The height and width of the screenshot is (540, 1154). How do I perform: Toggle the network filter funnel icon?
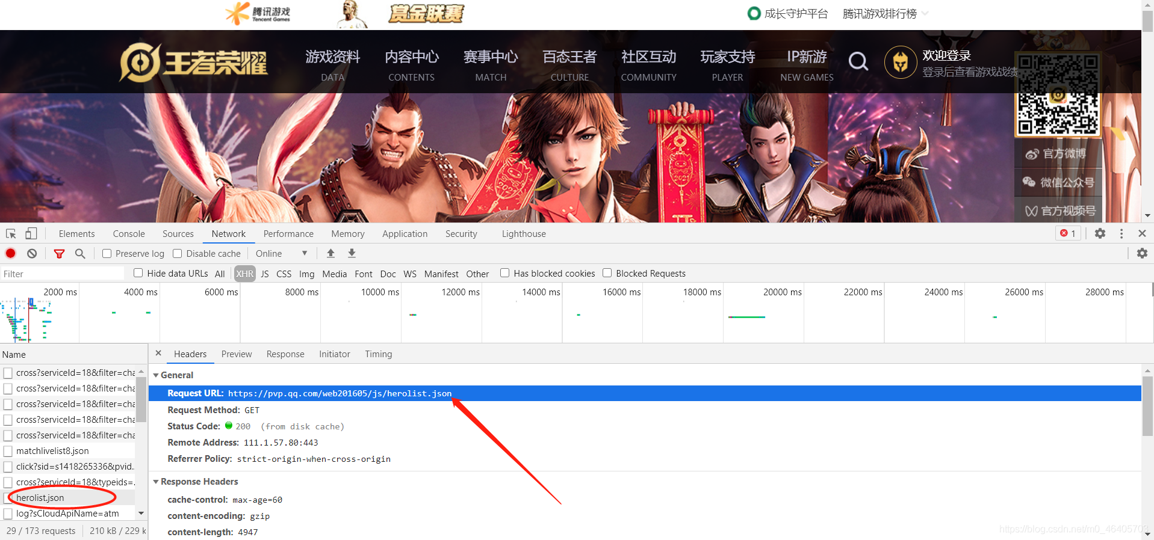(59, 254)
